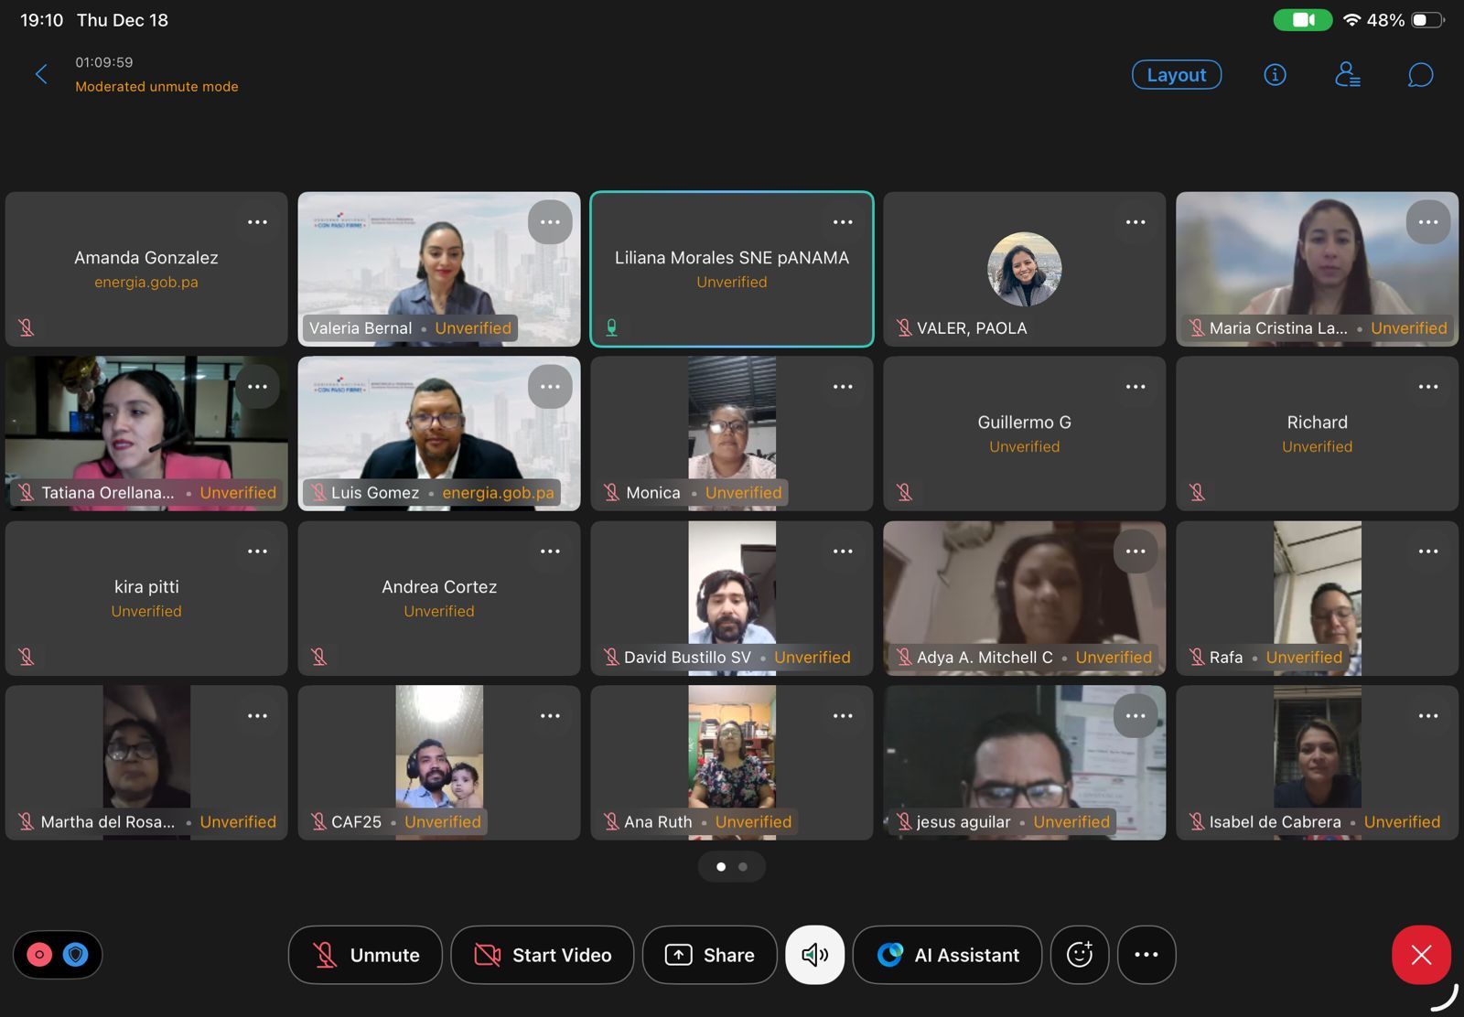Select Tatiana Orellana's video thumbnail
This screenshot has width=1464, height=1017.
[x=128, y=425]
